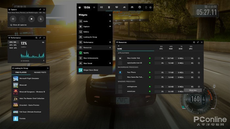Toggle microphone in the Capture widget

tap(41, 19)
